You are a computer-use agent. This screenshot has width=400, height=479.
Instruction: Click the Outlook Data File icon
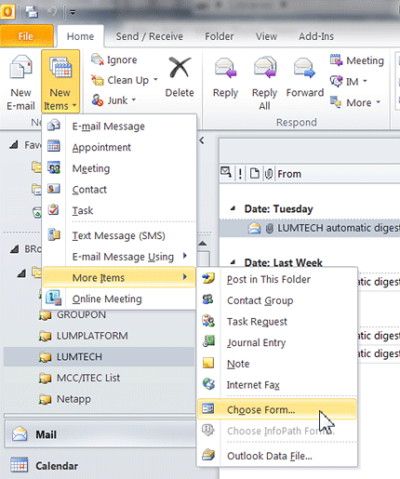click(208, 455)
